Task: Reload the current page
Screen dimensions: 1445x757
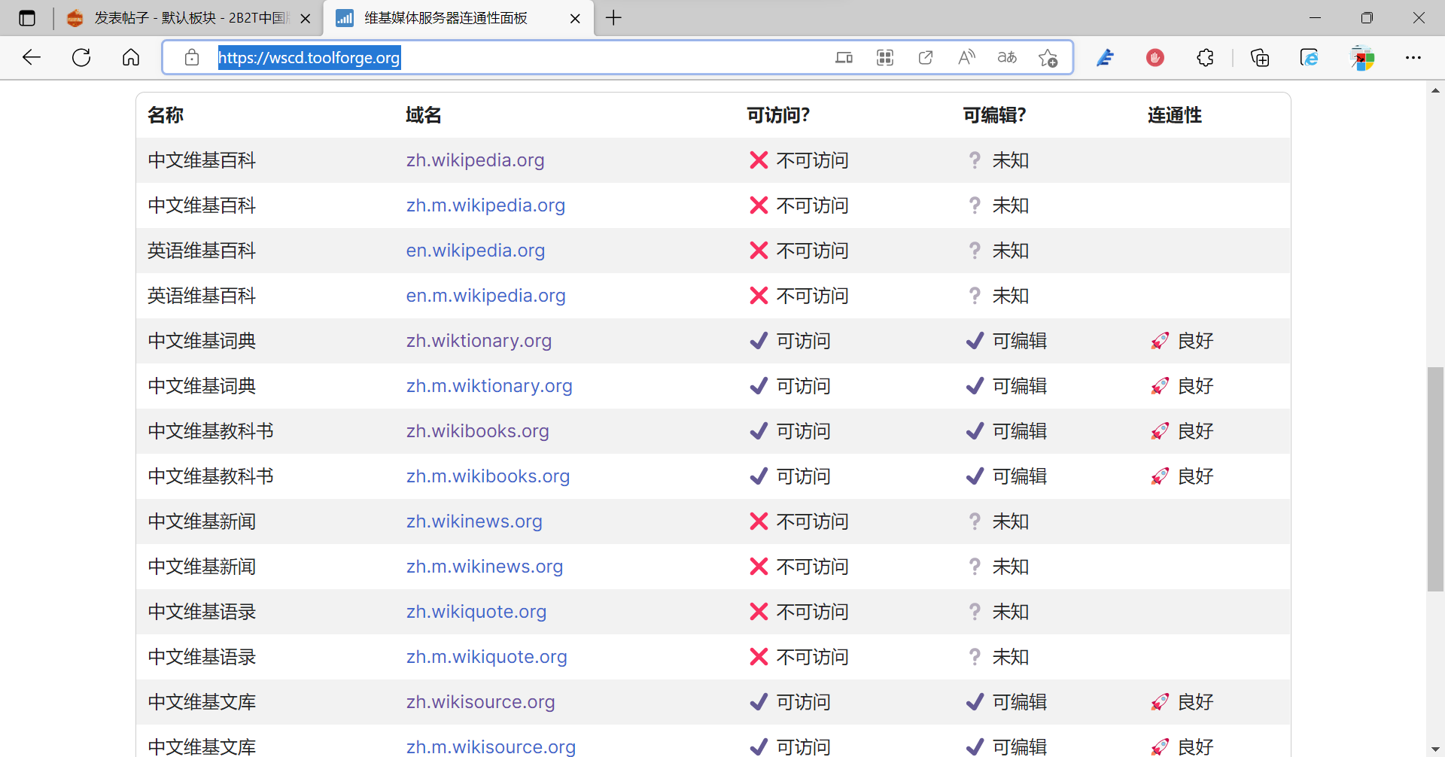Action: 81,57
